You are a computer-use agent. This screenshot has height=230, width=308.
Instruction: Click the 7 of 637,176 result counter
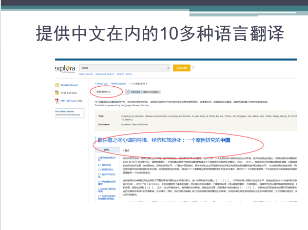[x=138, y=84]
